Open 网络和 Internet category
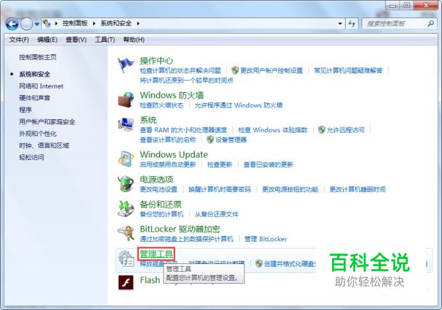442x310 pixels. (x=41, y=86)
